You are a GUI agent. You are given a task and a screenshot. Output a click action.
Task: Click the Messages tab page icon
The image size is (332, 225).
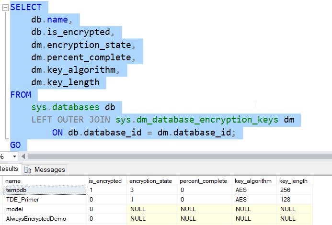(28, 169)
